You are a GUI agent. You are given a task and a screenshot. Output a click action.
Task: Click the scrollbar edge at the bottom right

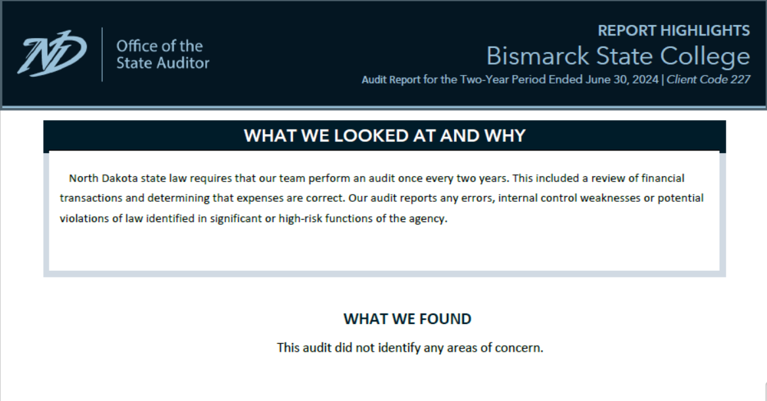click(x=765, y=391)
